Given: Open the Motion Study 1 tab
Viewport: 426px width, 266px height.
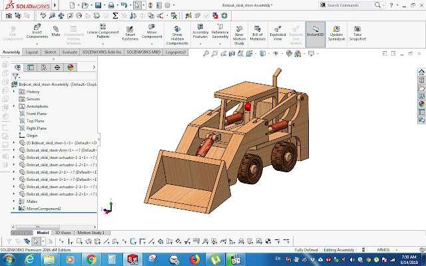Looking at the screenshot, I should click(x=91, y=233).
